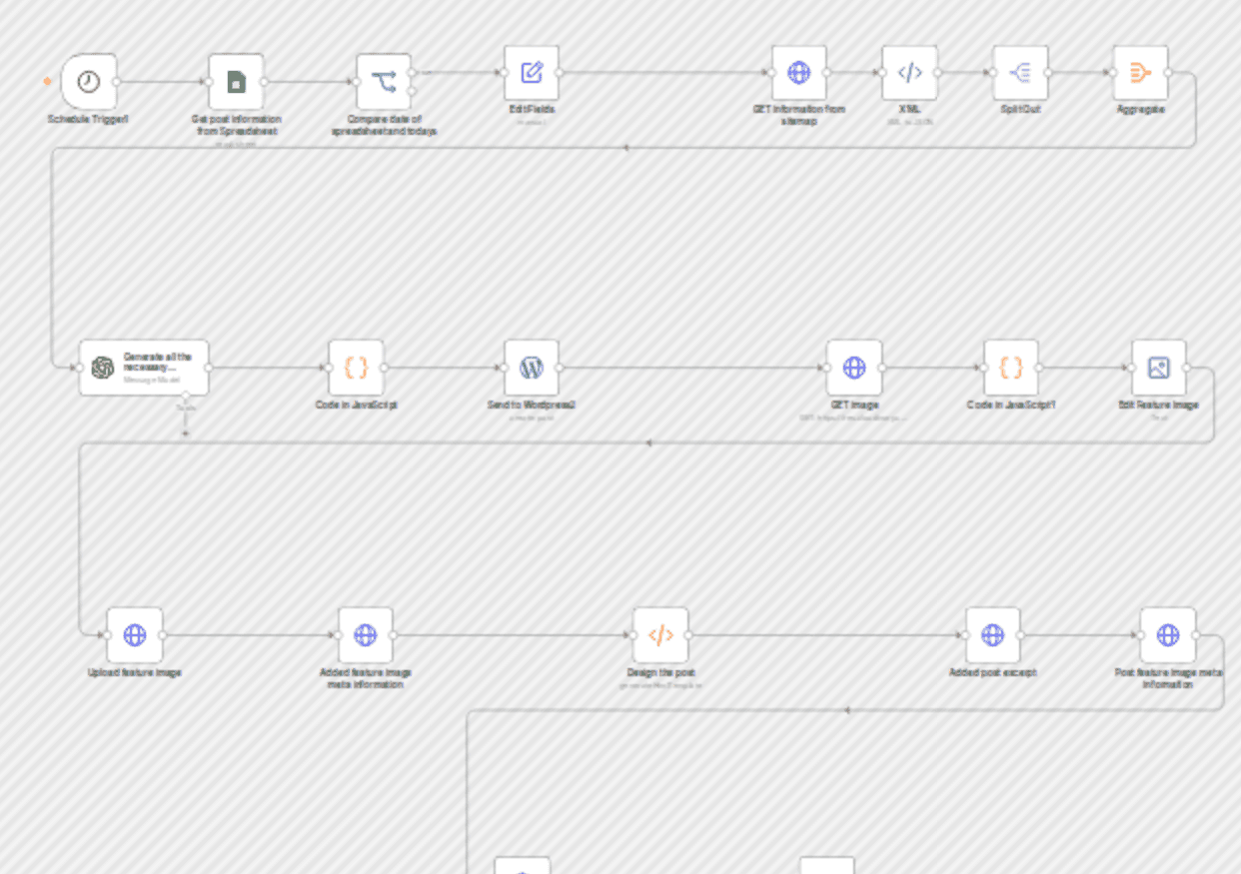Select the Schedule Trigger clock node
The width and height of the screenshot is (1241, 874).
coord(89,82)
